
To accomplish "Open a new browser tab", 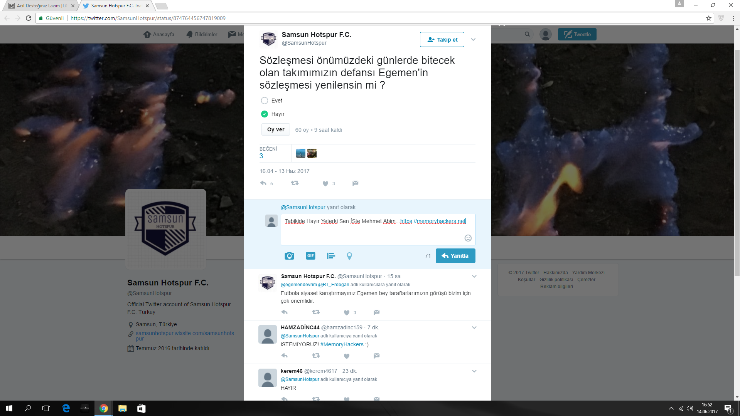I will click(162, 6).
